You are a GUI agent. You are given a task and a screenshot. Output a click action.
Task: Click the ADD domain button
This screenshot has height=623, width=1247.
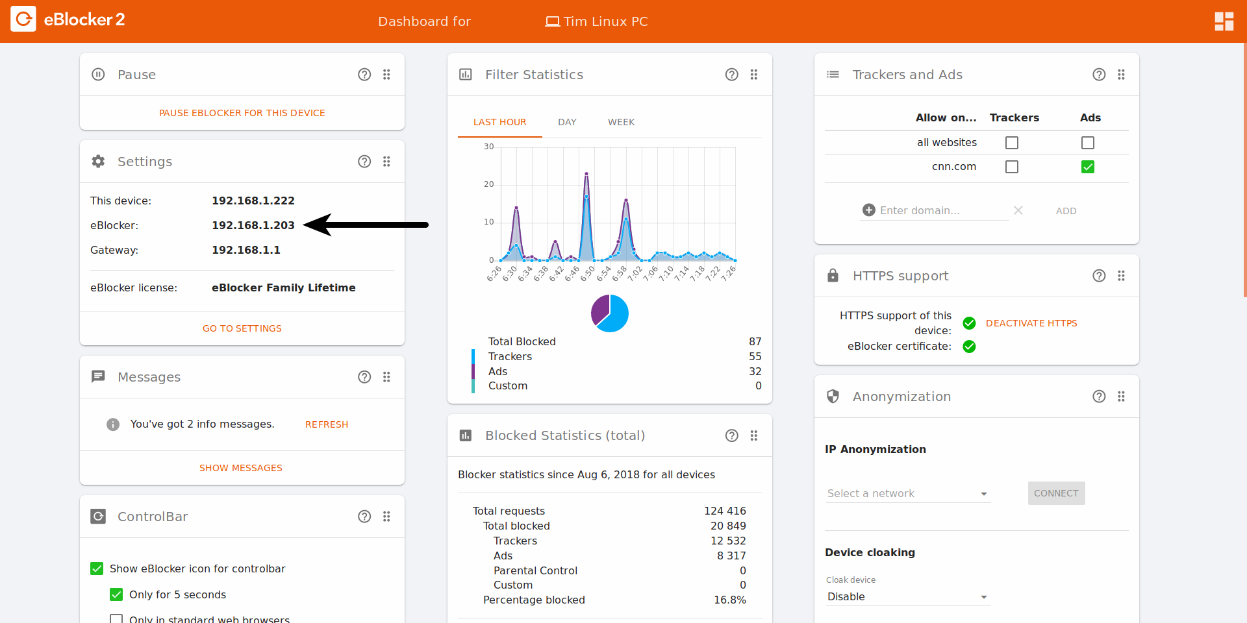tap(1066, 211)
